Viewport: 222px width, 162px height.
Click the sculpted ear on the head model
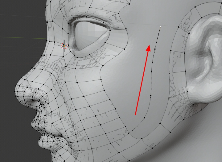(x=205, y=59)
